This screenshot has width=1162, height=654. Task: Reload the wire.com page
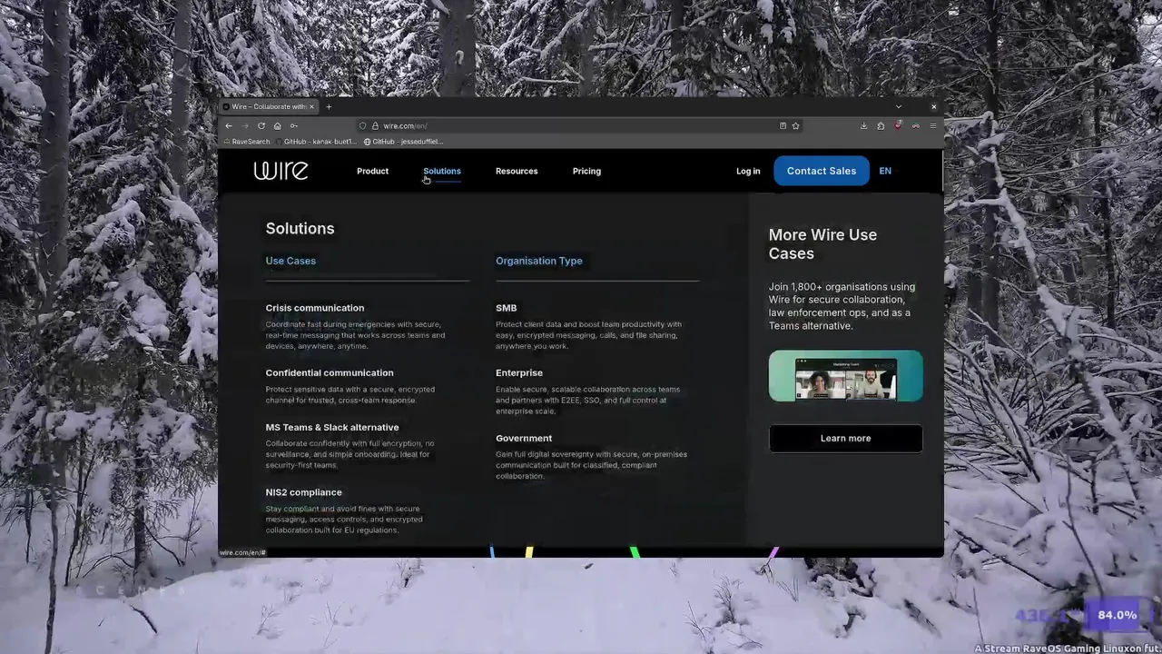tap(261, 125)
